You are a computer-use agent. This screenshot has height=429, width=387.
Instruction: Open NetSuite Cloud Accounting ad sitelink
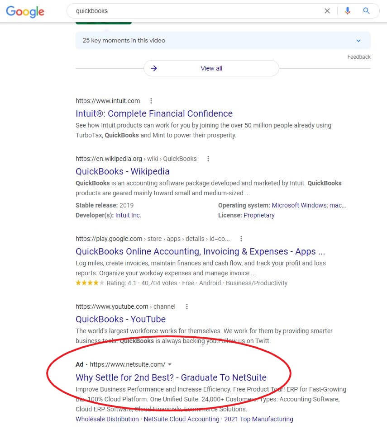tap(182, 419)
